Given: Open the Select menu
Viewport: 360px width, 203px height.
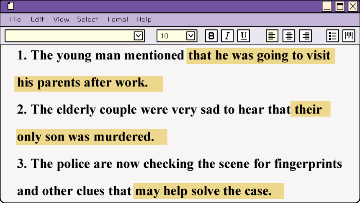Looking at the screenshot, I should [88, 19].
